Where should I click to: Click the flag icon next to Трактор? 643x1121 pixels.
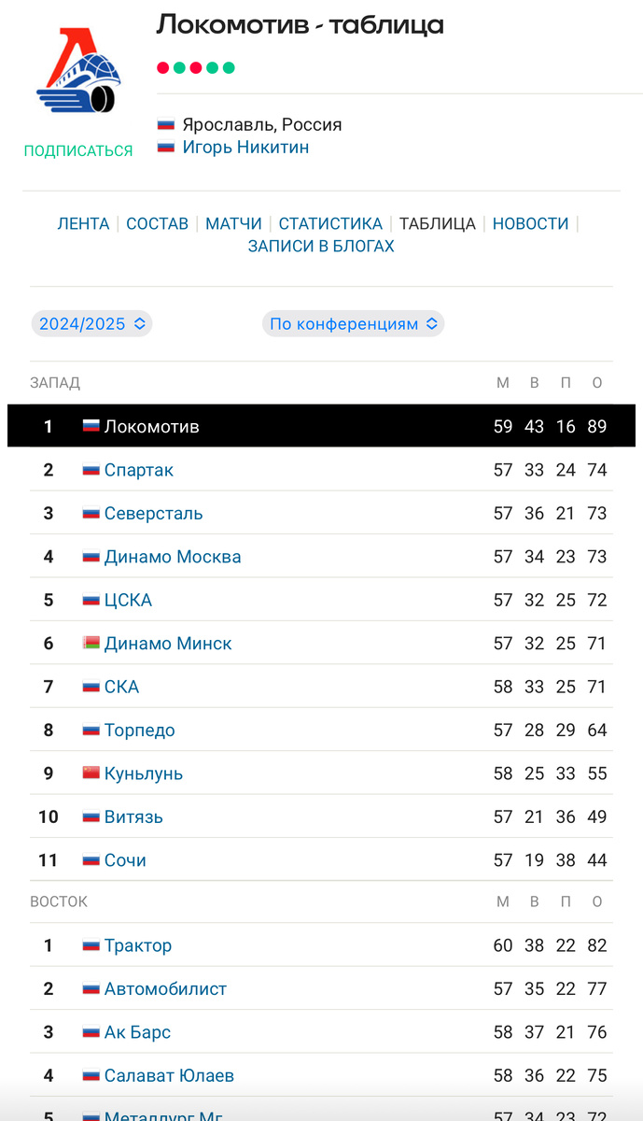pos(91,945)
